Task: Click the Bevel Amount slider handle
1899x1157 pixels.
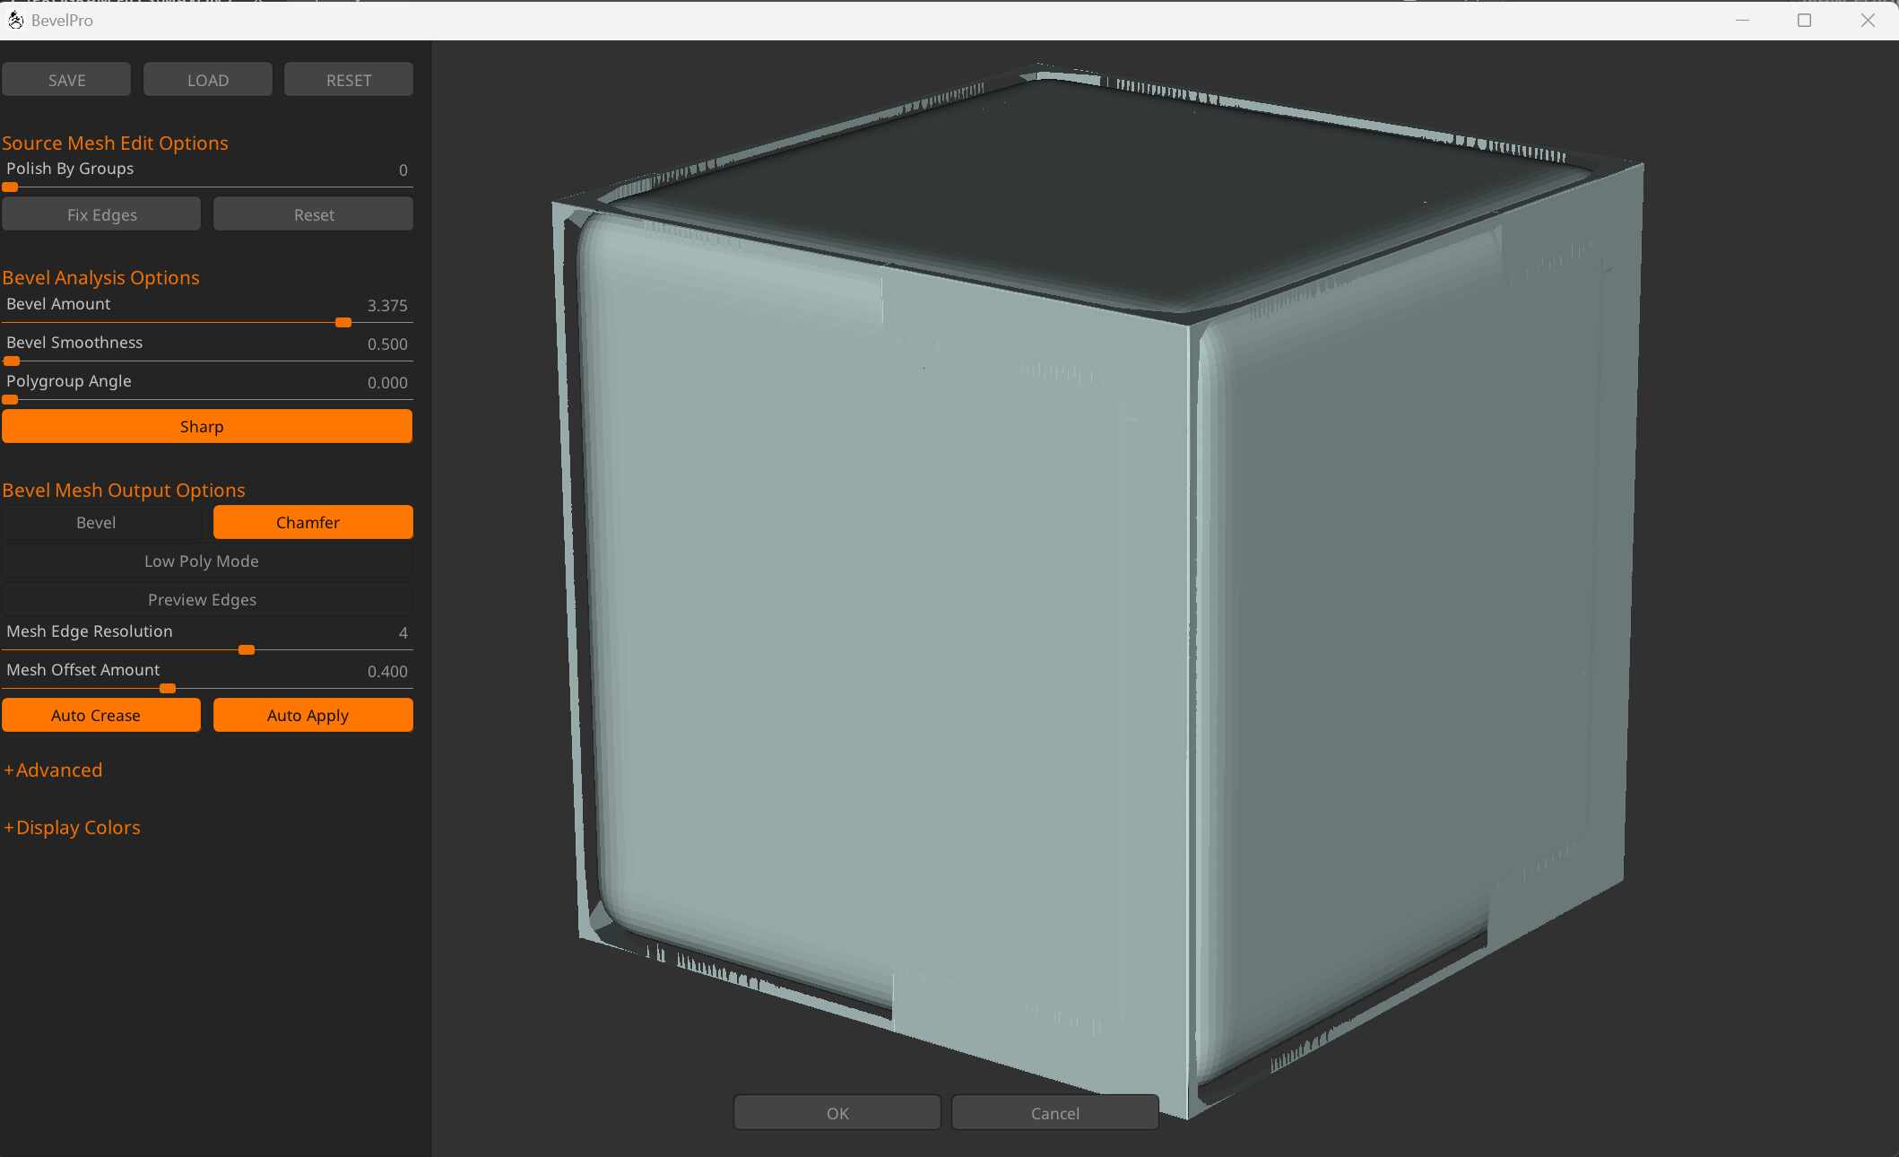Action: [343, 322]
